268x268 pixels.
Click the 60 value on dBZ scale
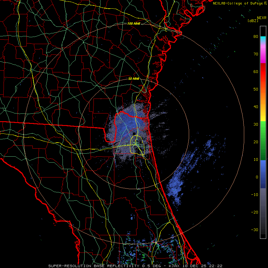click(256, 72)
